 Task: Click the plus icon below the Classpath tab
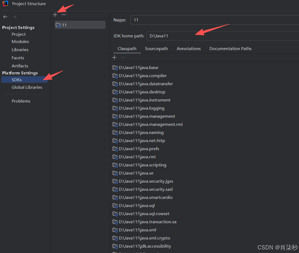[x=114, y=57]
